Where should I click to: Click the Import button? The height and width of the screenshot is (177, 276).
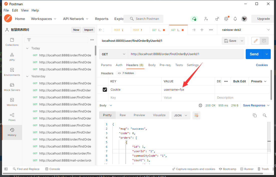click(89, 30)
